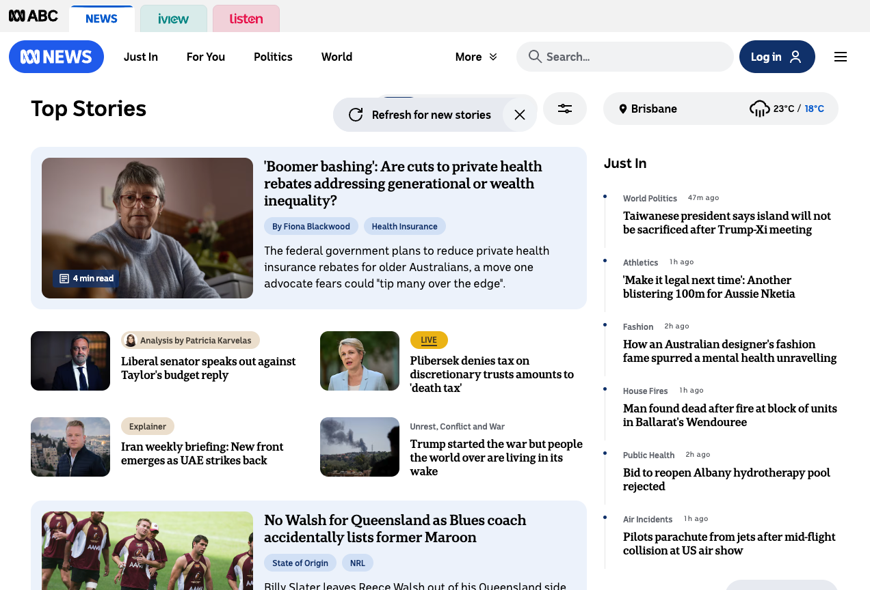Click the man in suit thumbnail
This screenshot has width=870, height=590.
click(x=70, y=361)
